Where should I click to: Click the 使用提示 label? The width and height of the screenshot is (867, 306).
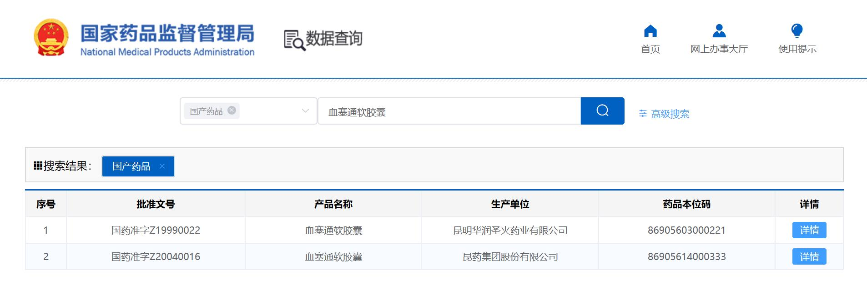797,49
